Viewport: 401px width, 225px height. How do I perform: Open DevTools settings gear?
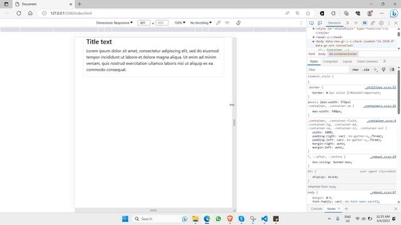coord(382,23)
